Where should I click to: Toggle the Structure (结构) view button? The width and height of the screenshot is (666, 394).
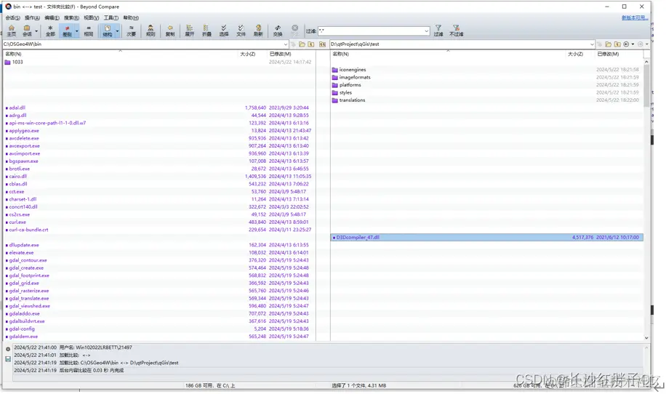tap(107, 31)
